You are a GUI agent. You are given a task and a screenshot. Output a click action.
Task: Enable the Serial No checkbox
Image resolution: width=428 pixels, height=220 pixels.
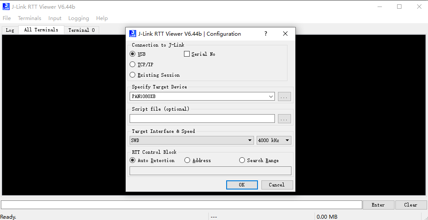[x=187, y=54]
